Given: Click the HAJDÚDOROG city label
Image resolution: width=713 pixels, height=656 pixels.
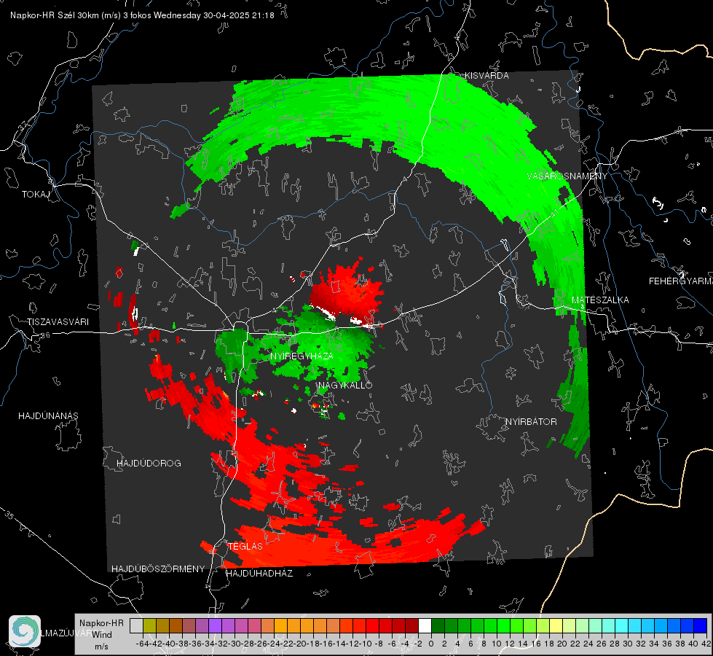Looking at the screenshot, I should (x=149, y=464).
